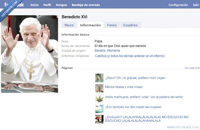200x130 pixels.
Task: Open '¿Sexo? Oh, no gracias' page link
Action: 135,78
